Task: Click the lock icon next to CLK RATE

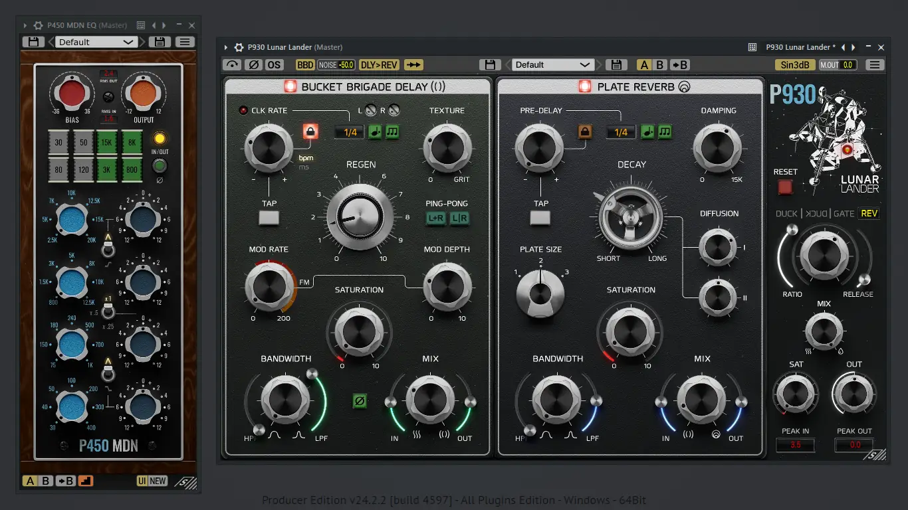Action: (x=310, y=131)
